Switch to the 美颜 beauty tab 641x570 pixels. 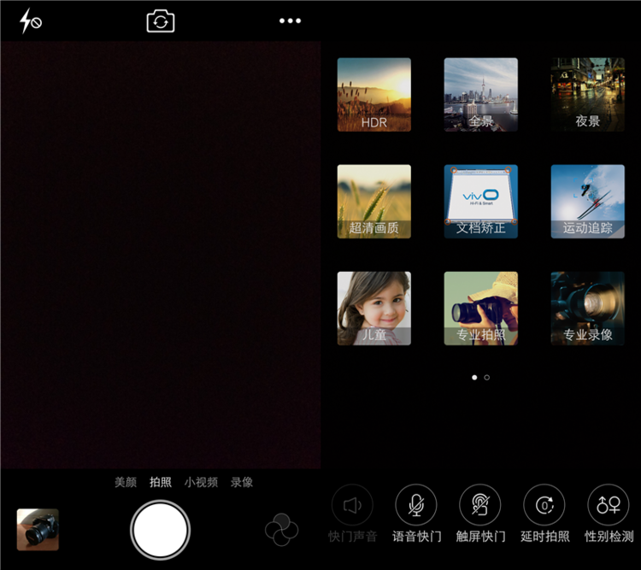coord(126,482)
